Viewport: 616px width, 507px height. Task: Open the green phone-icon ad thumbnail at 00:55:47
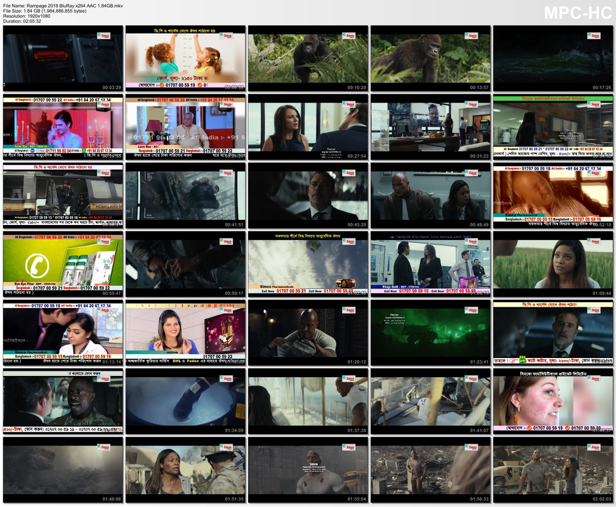[x=63, y=264]
